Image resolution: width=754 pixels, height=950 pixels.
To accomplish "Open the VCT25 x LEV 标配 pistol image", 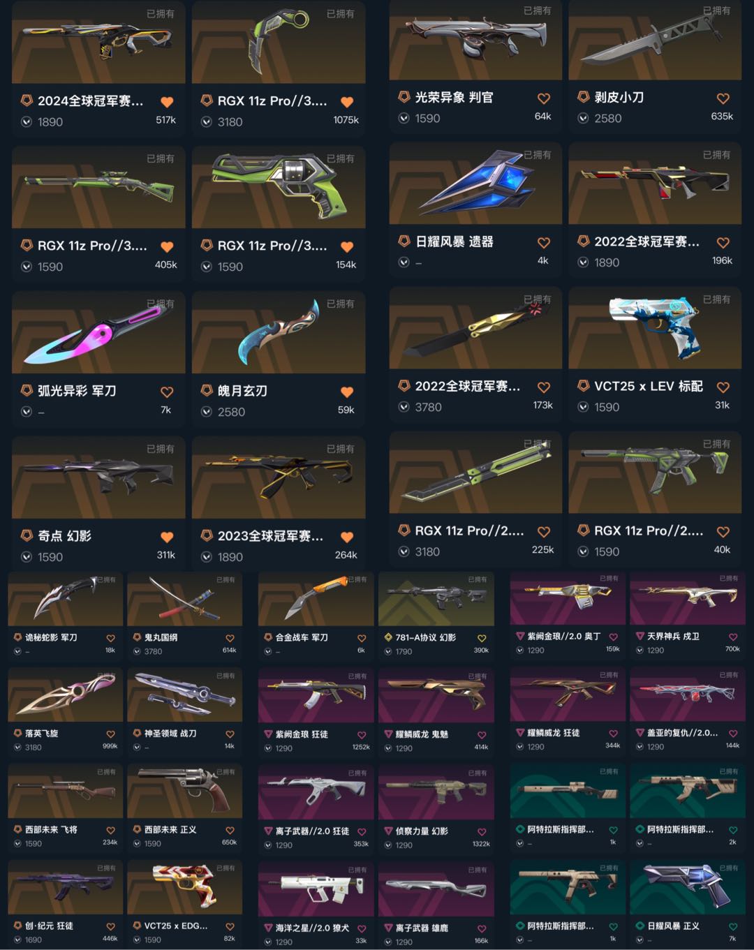I will tap(655, 328).
